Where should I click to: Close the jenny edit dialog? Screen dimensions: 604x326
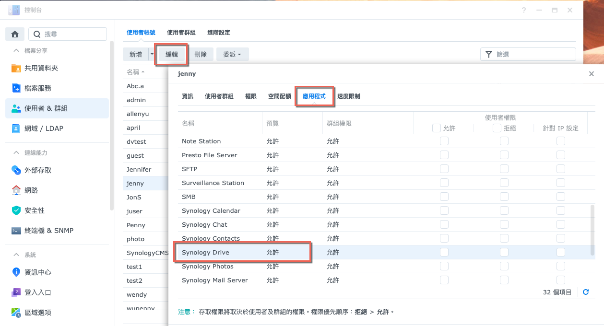[592, 74]
